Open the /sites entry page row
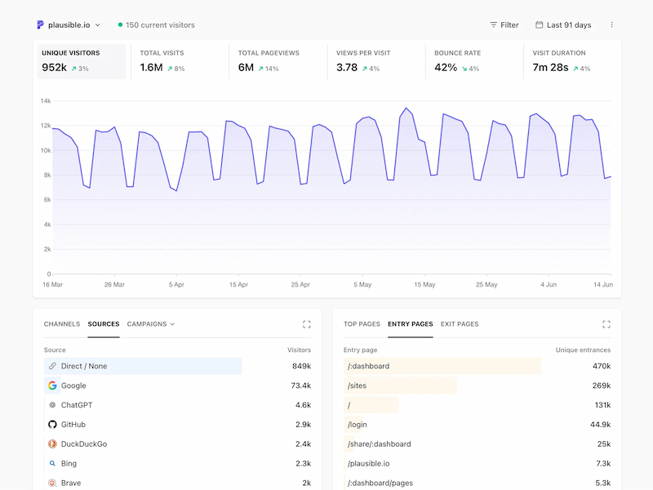The height and width of the screenshot is (490, 653). coord(477,385)
